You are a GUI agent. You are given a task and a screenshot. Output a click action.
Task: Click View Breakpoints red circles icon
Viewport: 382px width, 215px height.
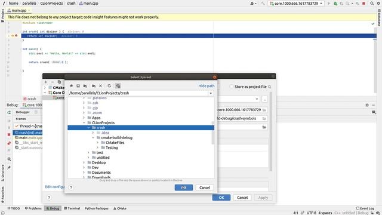[x=9, y=143]
